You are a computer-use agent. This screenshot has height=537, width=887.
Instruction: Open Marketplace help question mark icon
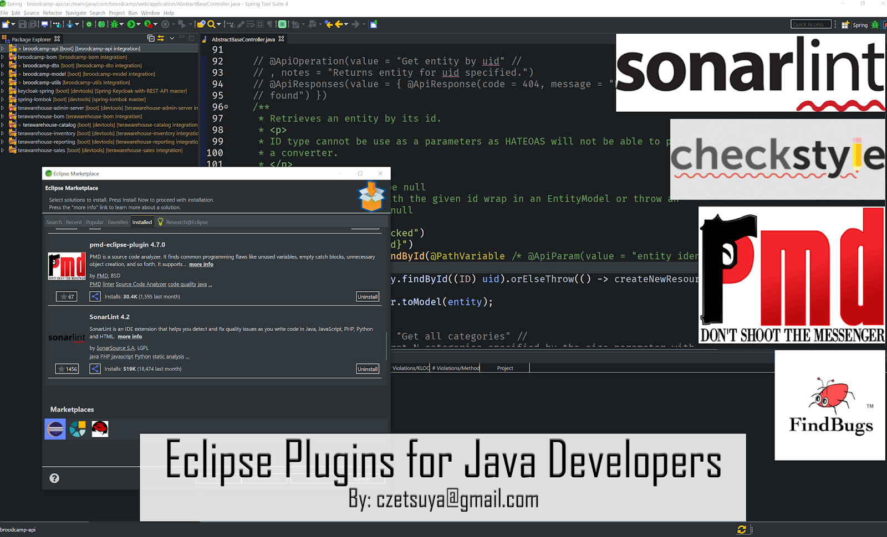pyautogui.click(x=54, y=478)
